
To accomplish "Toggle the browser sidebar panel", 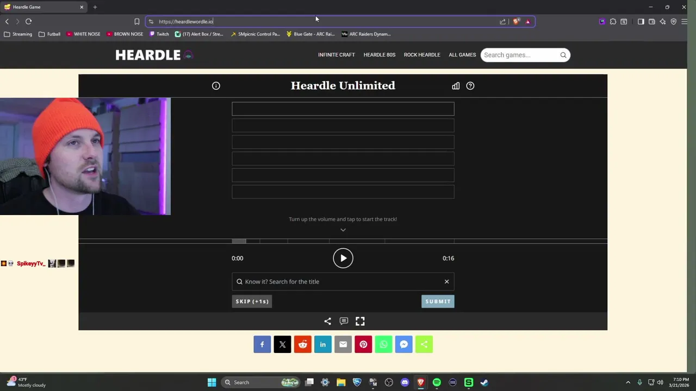I will 641,22.
